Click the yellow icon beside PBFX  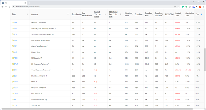13,58
